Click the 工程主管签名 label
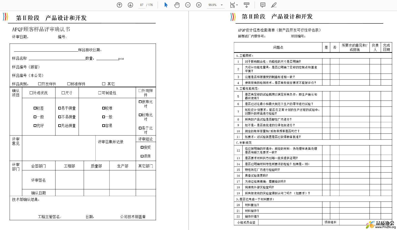Screen dimensions: 397x230 49,217
